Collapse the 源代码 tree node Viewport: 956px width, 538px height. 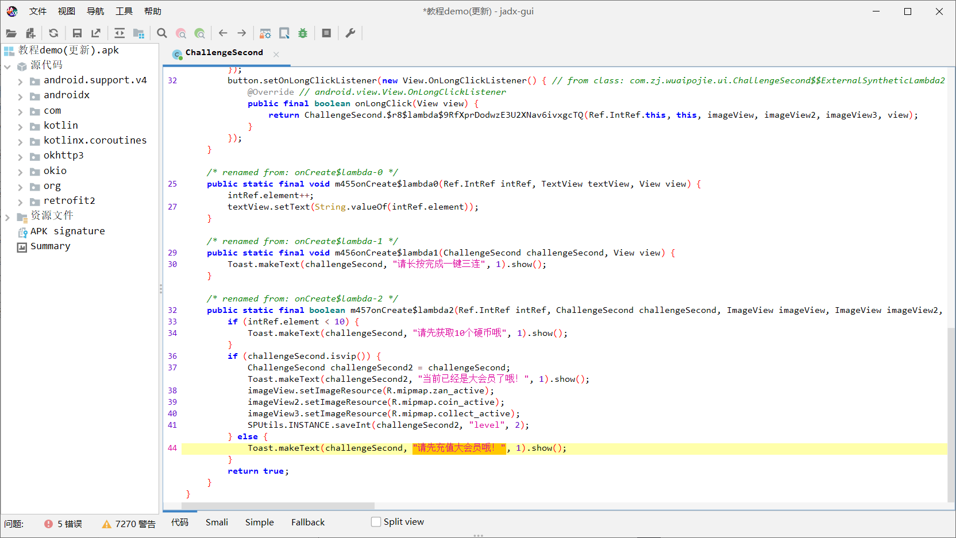click(7, 67)
